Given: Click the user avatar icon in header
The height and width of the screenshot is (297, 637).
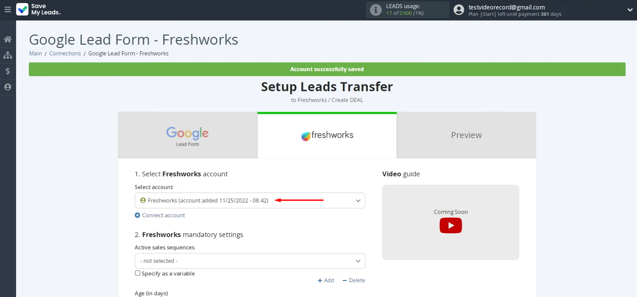Looking at the screenshot, I should point(459,10).
